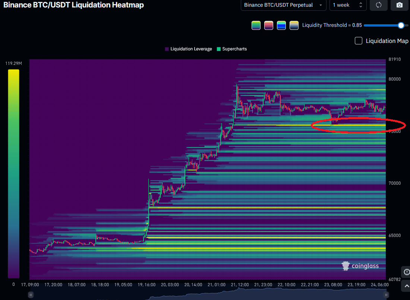Toggle the Liquidation Leverage legend series
The image size is (410, 300).
(x=189, y=49)
